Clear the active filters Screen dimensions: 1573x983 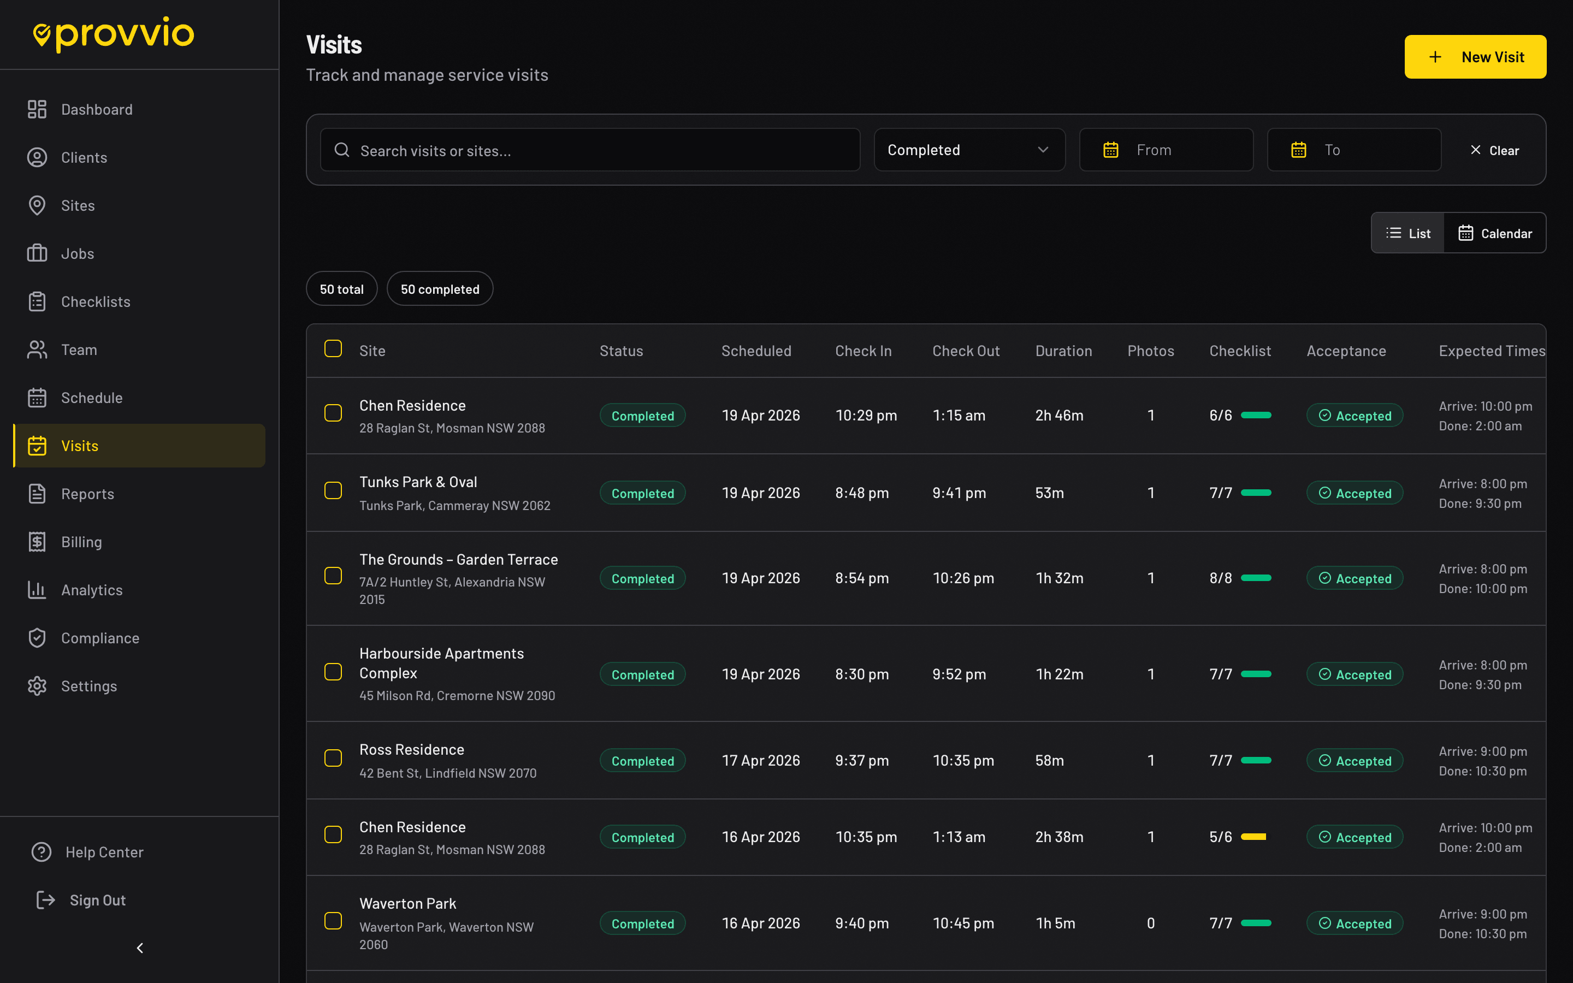(x=1494, y=150)
